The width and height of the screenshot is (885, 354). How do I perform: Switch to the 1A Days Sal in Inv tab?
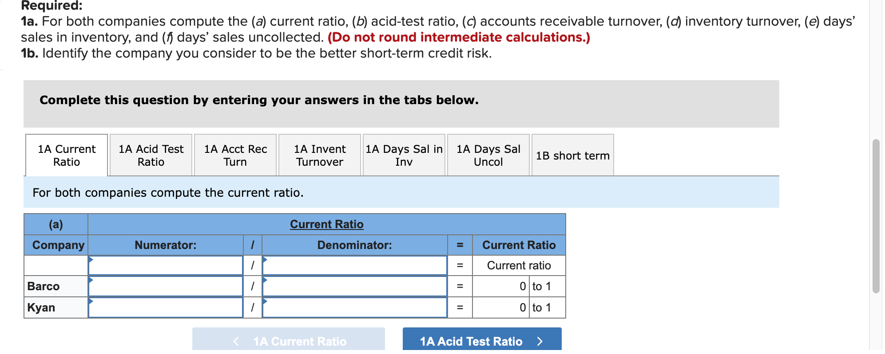pyautogui.click(x=403, y=155)
